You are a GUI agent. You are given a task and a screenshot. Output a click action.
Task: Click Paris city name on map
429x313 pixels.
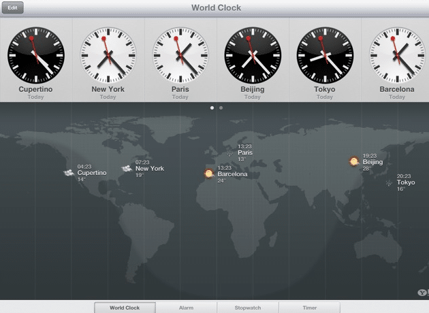[x=245, y=152]
